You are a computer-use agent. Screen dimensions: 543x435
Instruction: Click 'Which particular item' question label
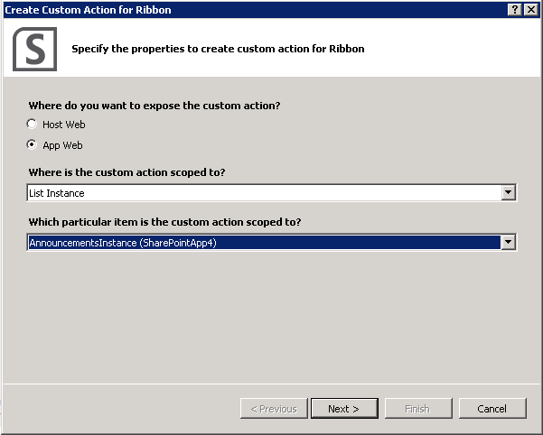click(164, 222)
